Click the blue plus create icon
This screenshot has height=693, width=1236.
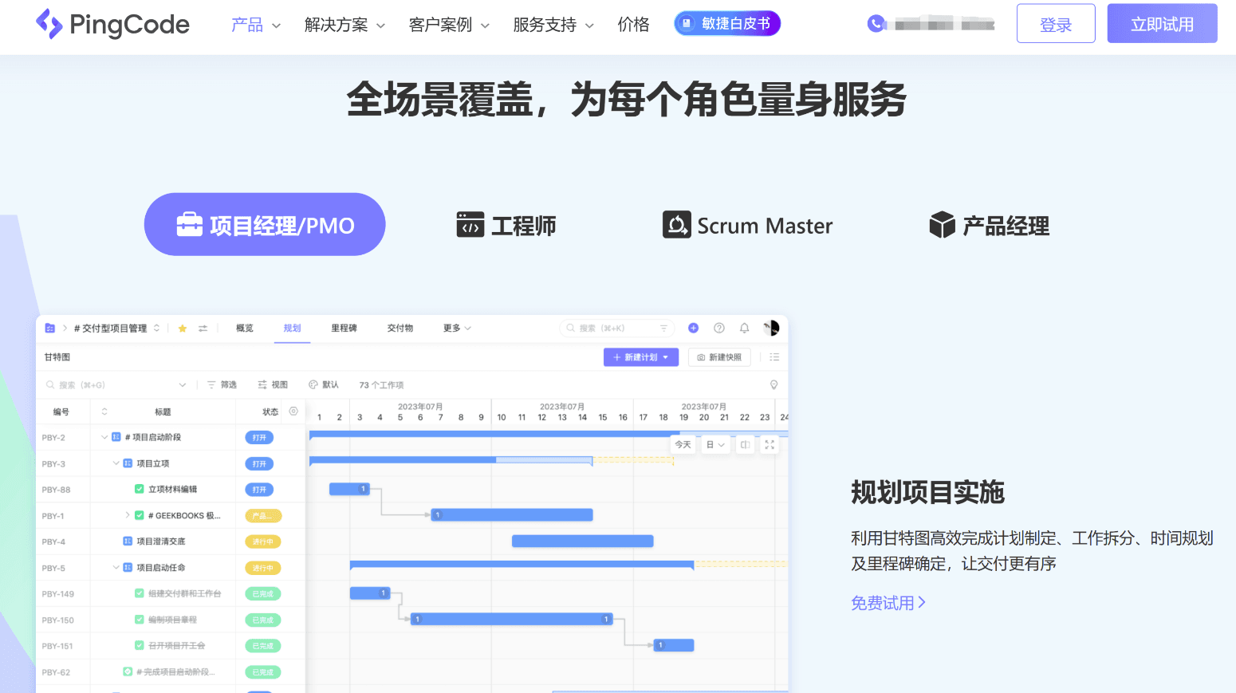tap(694, 328)
